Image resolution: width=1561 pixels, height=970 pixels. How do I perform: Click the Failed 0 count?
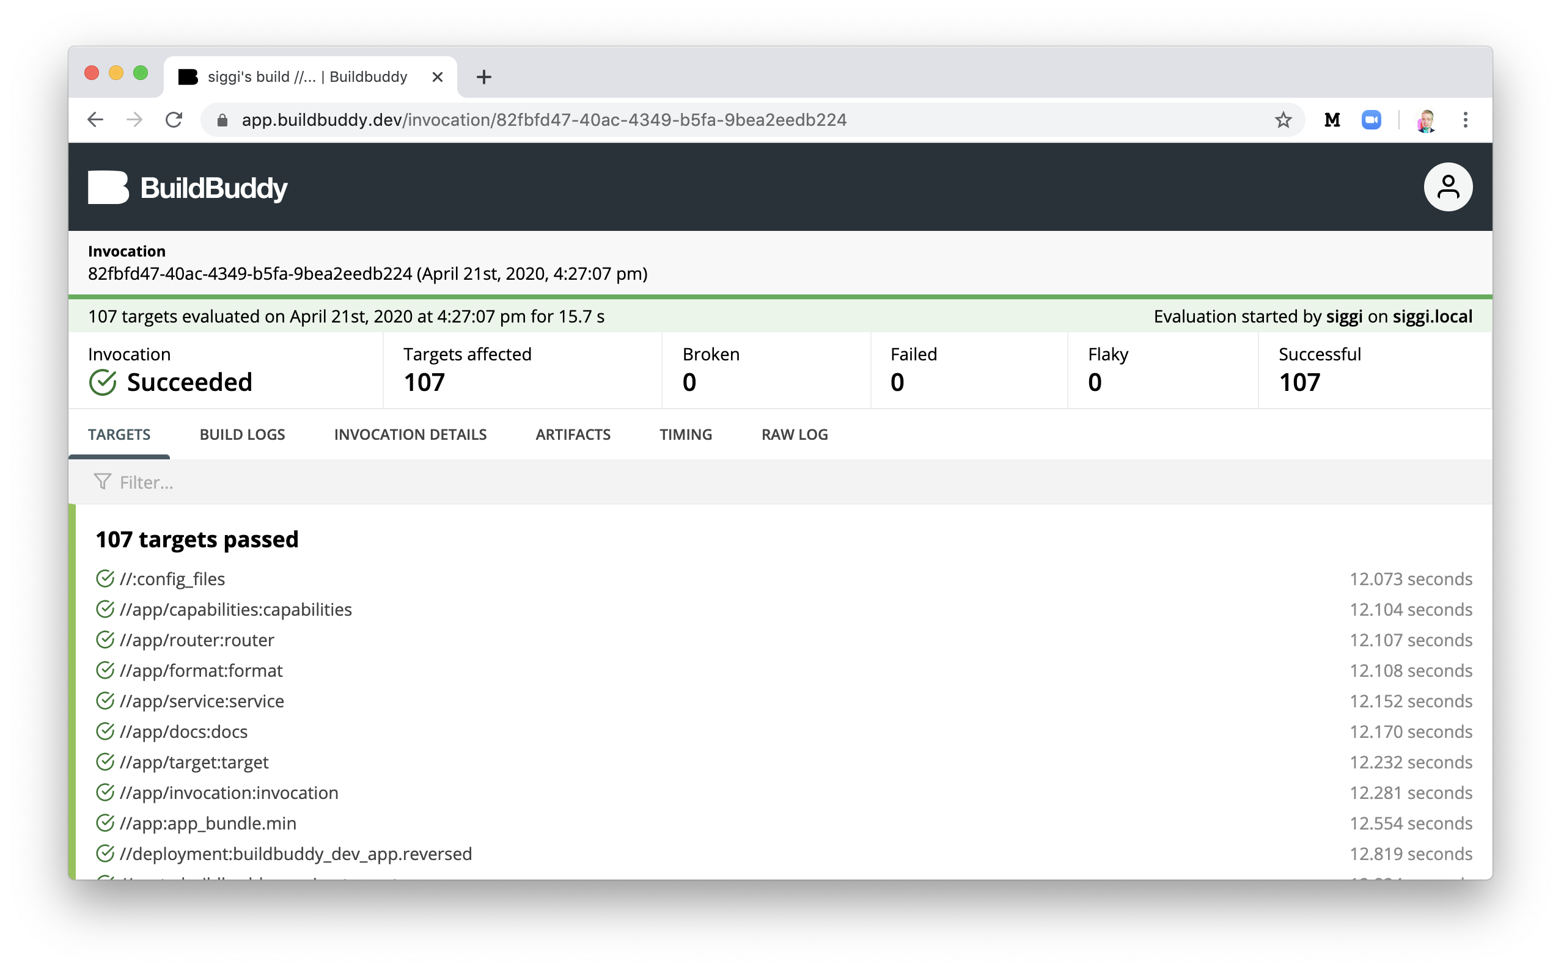coord(897,382)
